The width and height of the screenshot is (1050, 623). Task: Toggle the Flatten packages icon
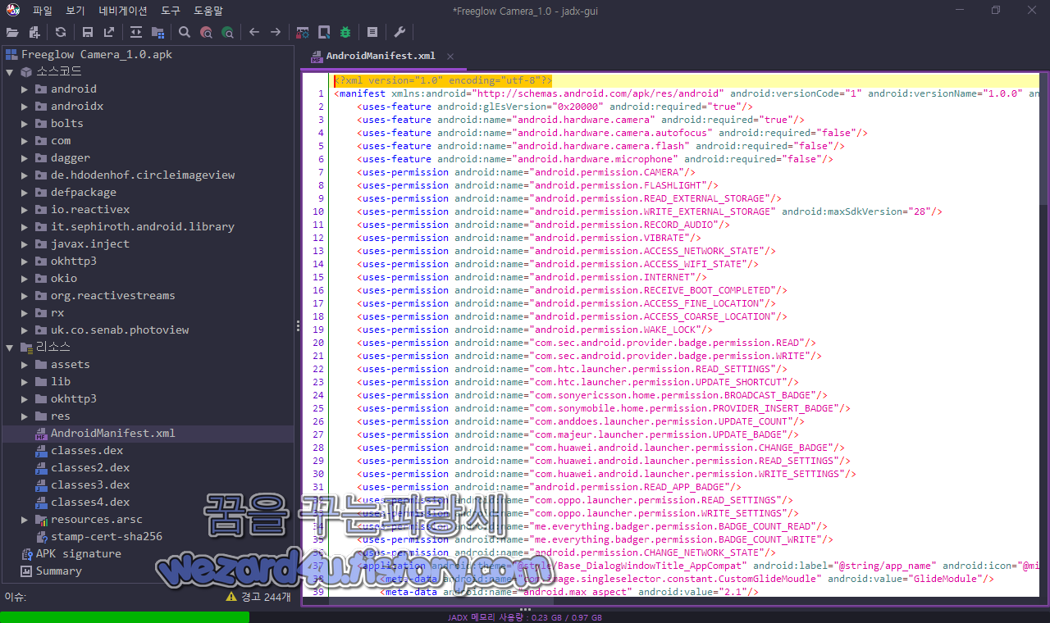click(157, 32)
